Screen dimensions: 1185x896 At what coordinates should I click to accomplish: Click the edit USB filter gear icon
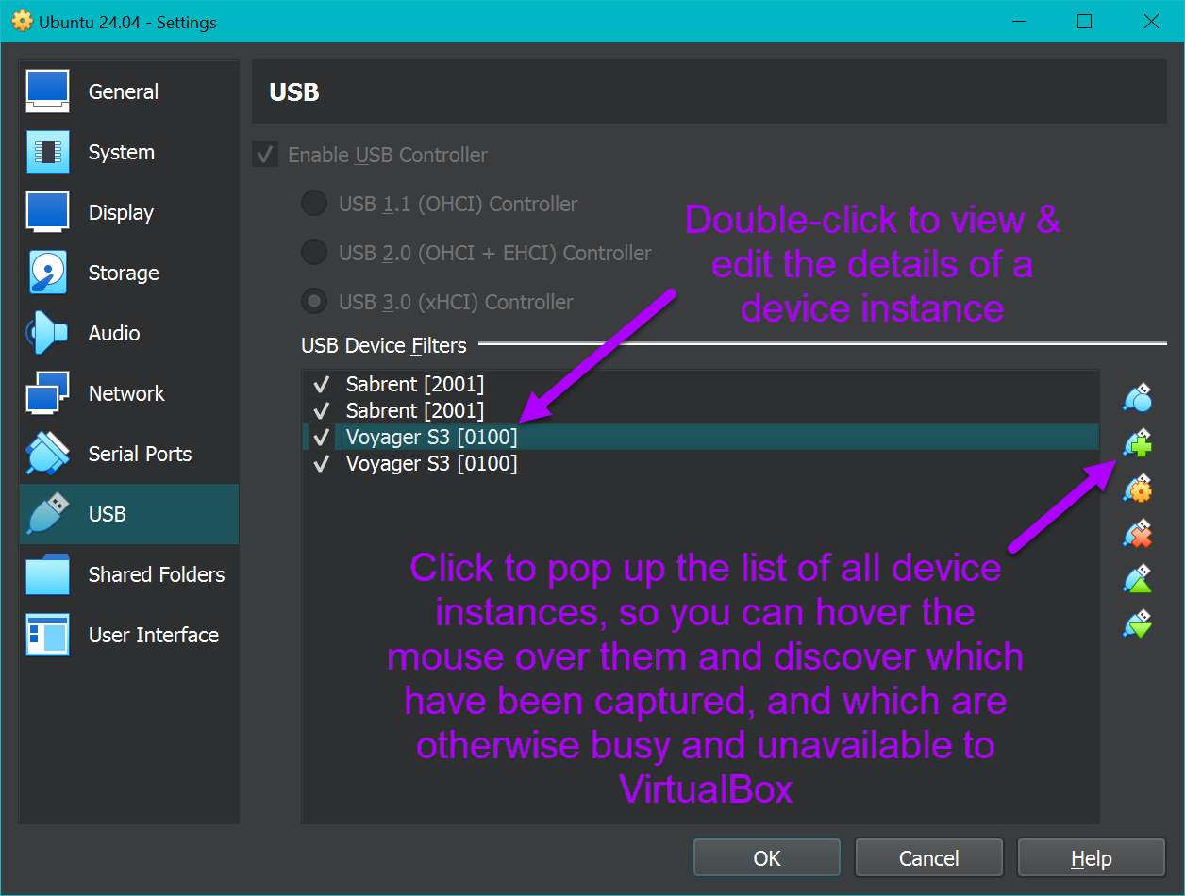point(1138,489)
